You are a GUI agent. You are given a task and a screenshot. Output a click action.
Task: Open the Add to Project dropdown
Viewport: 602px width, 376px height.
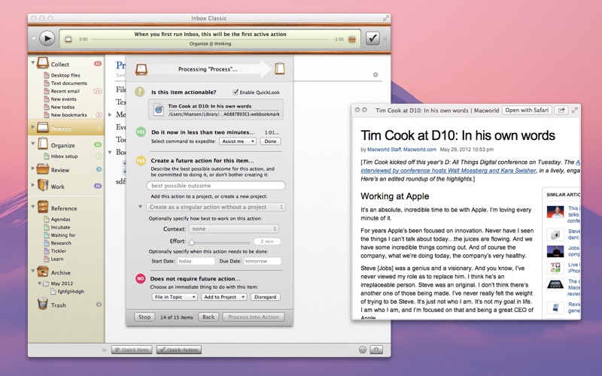coord(224,297)
